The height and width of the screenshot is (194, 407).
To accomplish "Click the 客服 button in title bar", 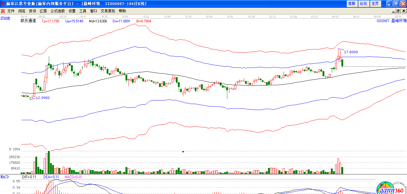I will [x=352, y=4].
